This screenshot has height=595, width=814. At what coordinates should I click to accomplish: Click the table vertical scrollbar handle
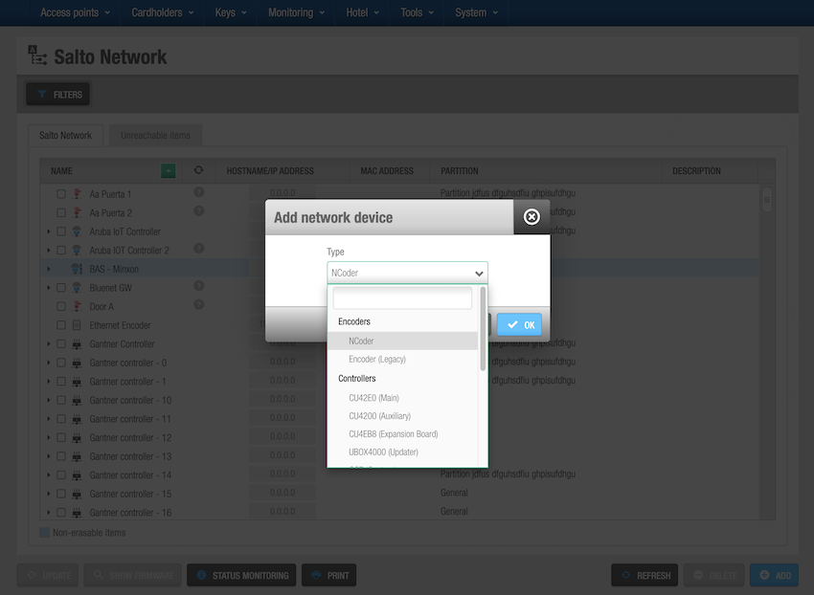tap(767, 199)
